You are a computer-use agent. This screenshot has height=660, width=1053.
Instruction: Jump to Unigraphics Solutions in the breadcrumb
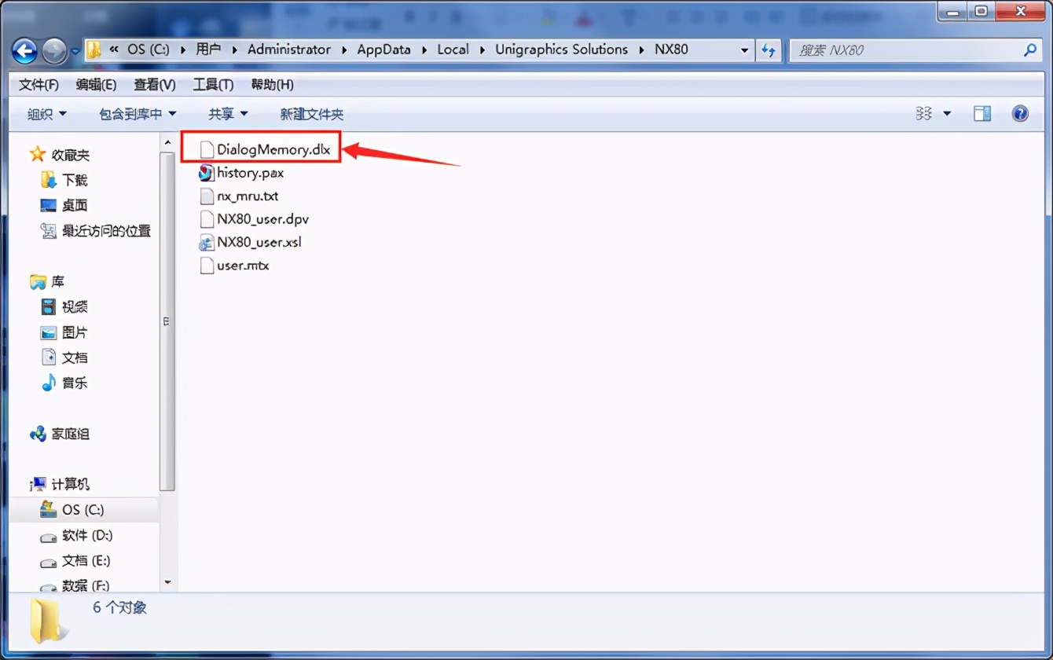561,49
